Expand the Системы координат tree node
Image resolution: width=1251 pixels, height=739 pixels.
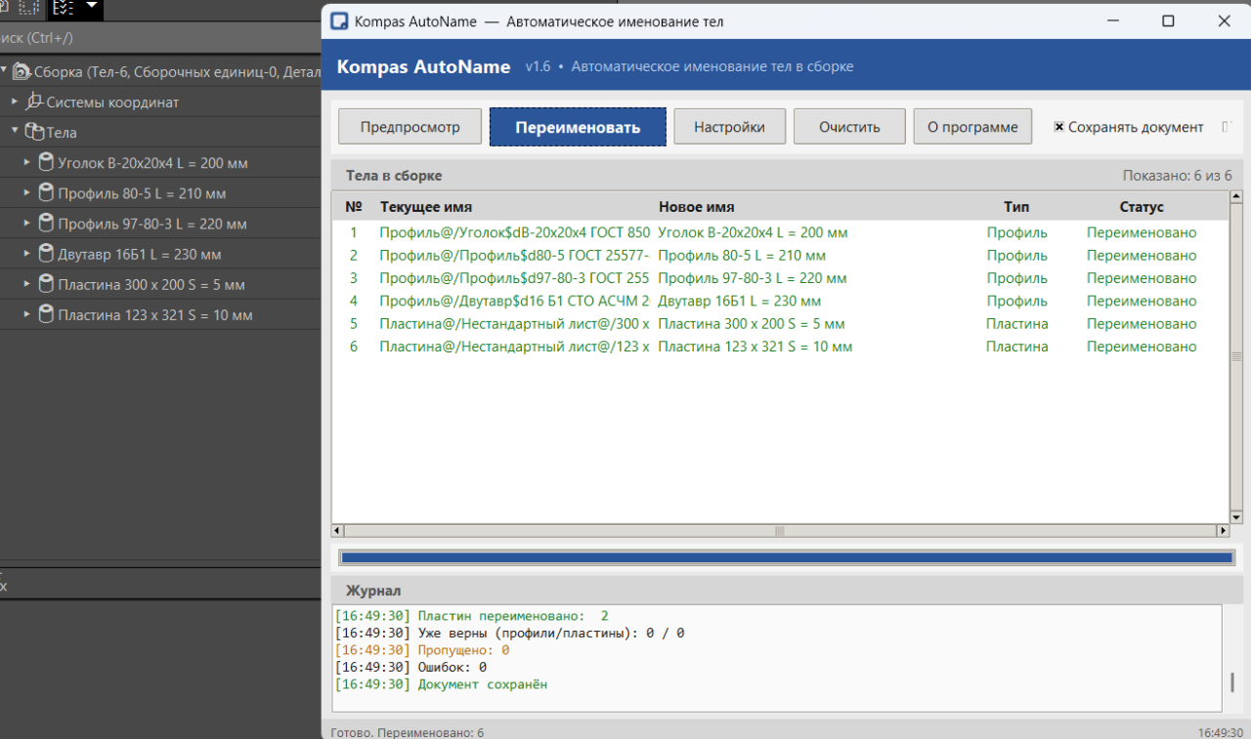pos(15,102)
